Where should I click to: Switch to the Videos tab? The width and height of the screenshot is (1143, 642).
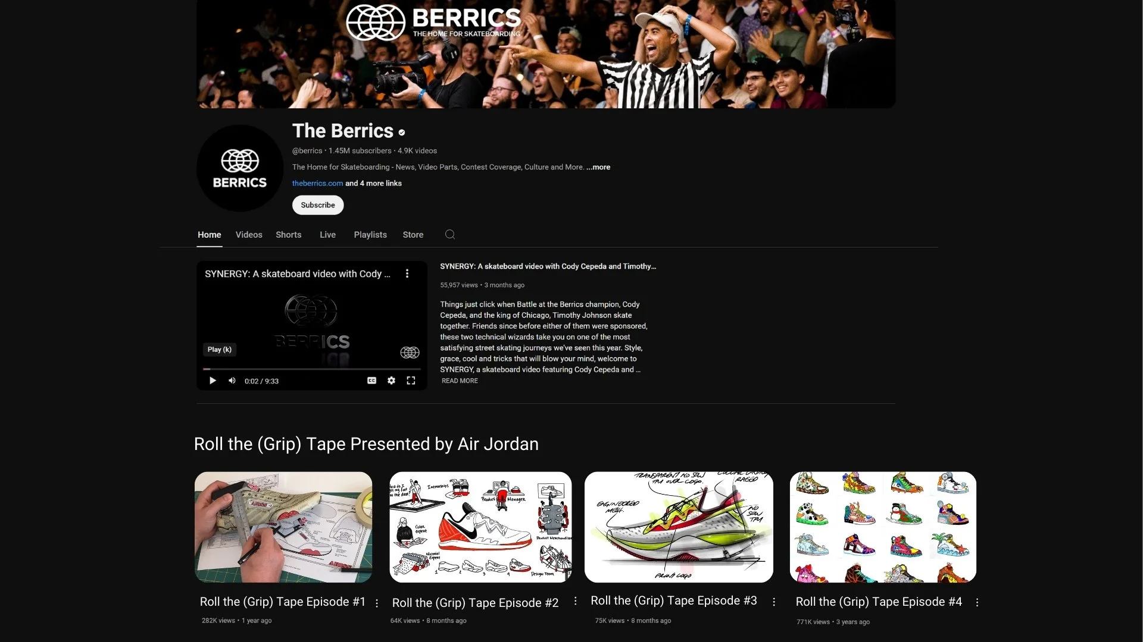[249, 235]
